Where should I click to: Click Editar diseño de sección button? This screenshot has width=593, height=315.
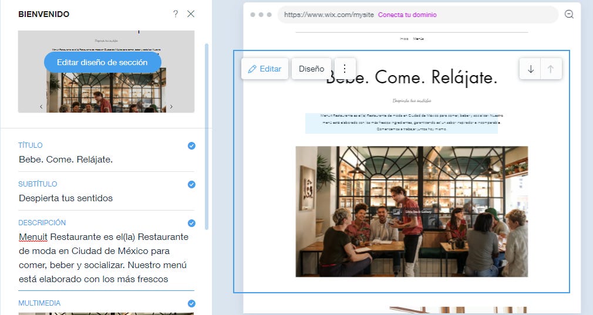pyautogui.click(x=103, y=62)
